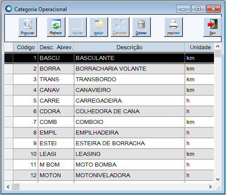Screen dimensions: 226x195
Task: Click horizontal scrollbar left arrow
Action: tap(8, 187)
